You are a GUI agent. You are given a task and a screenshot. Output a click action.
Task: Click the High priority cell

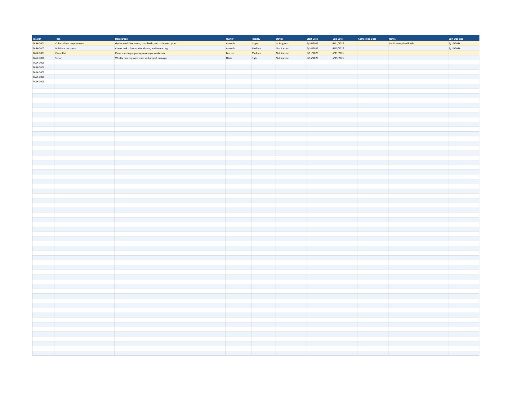[x=263, y=58]
